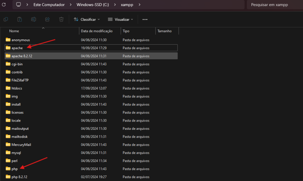Click the 'php' folder name
The image size is (303, 181).
pyautogui.click(x=14, y=169)
